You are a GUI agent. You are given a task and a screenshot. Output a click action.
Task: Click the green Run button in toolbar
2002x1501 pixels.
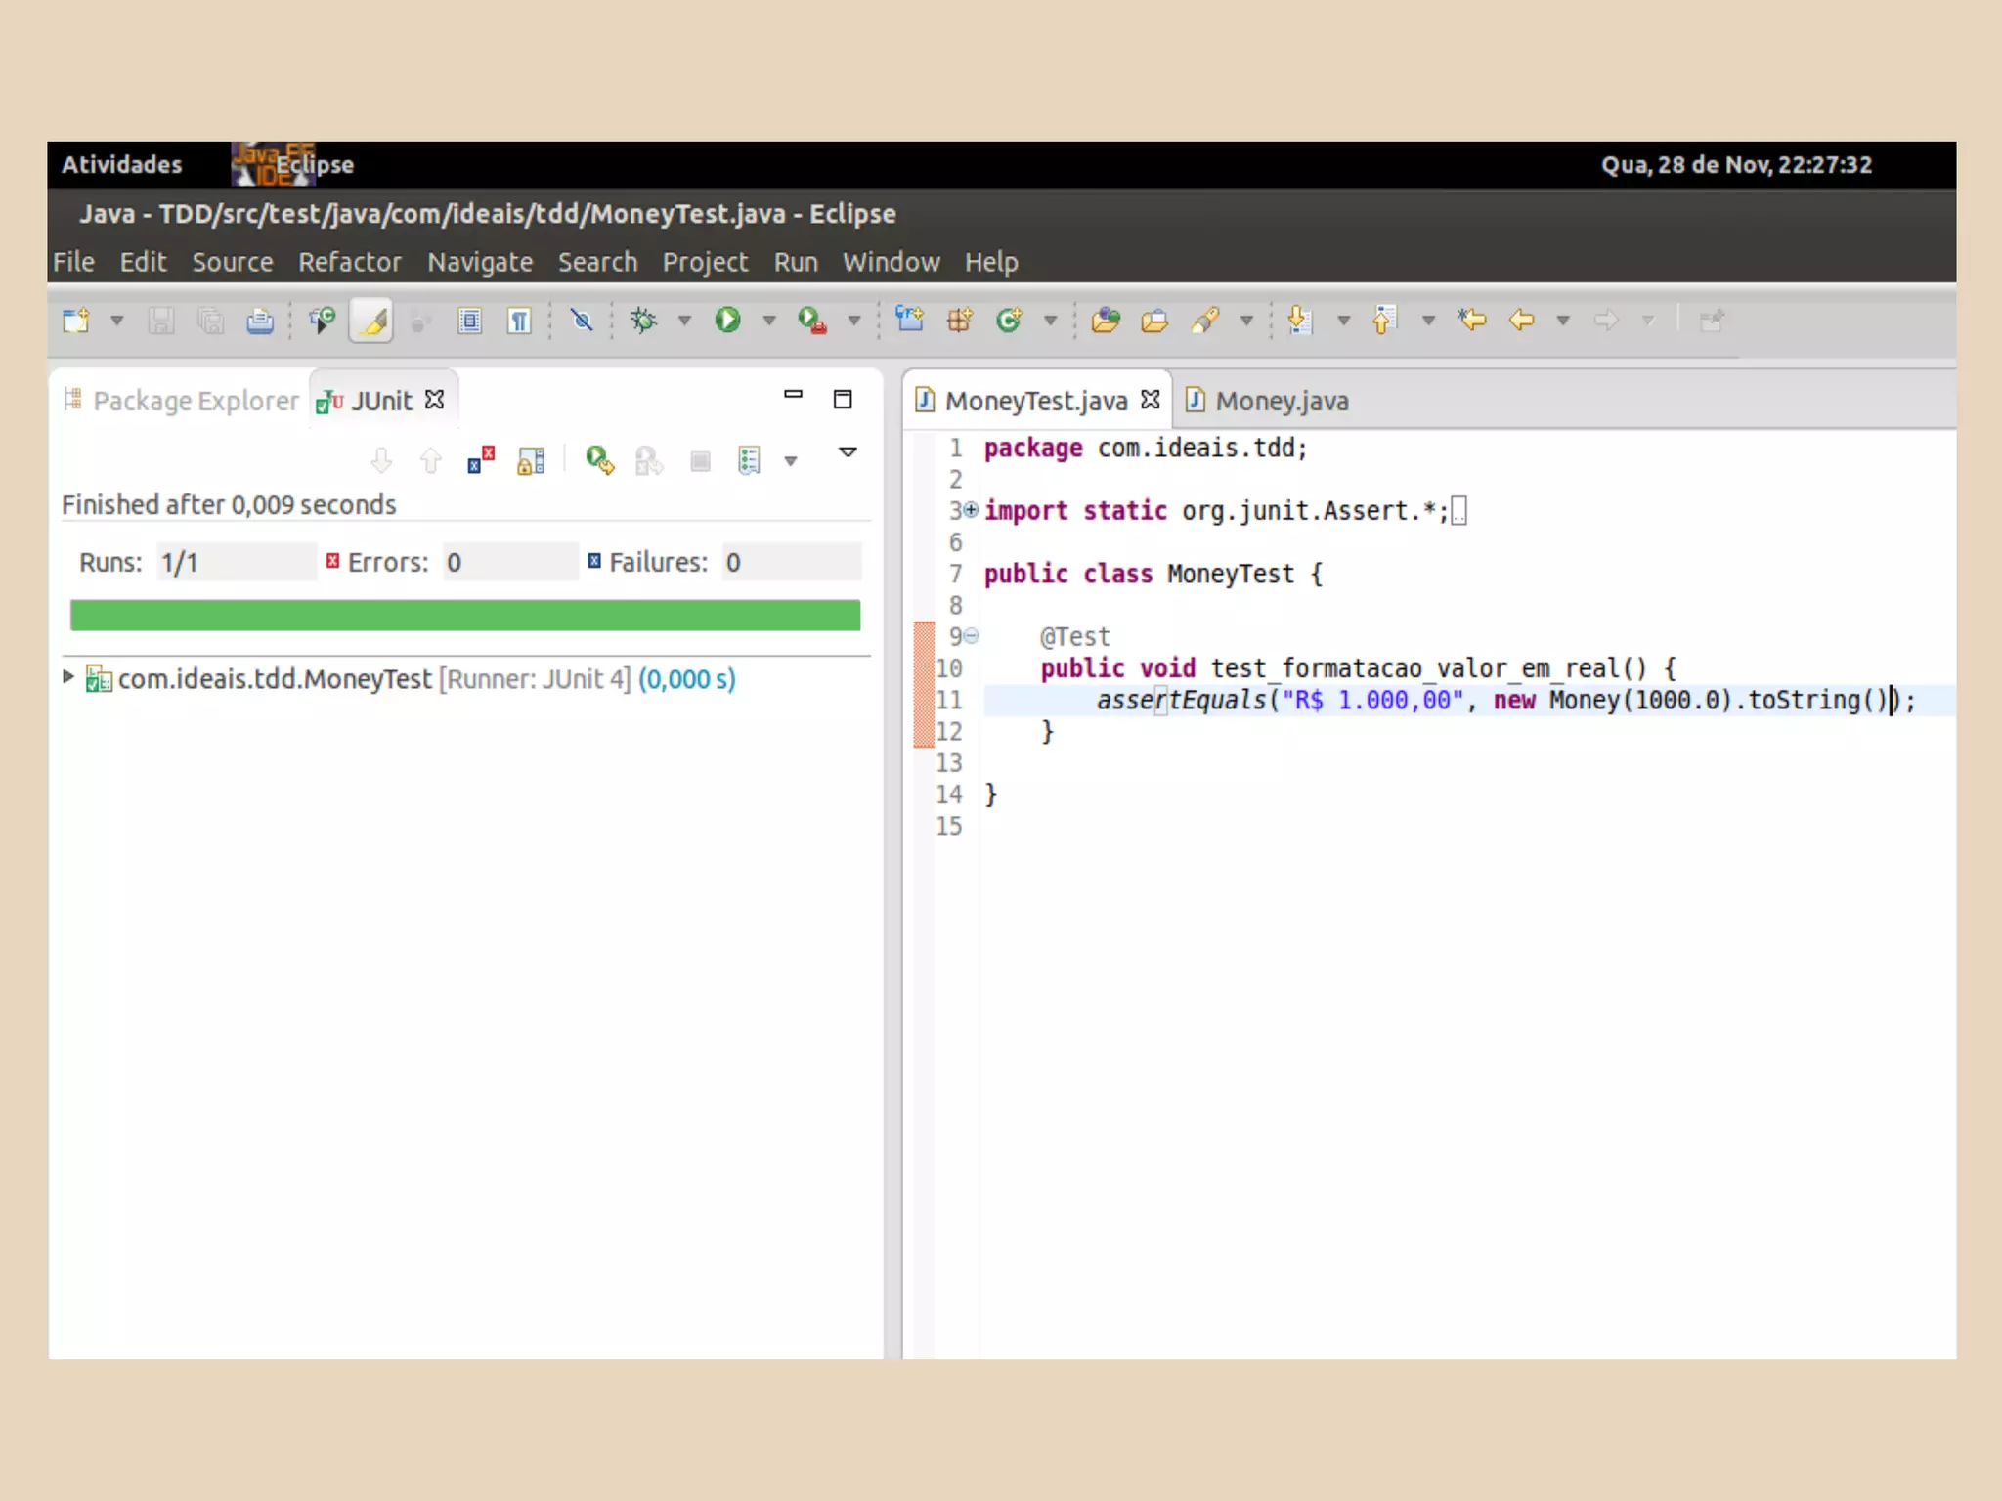(727, 321)
